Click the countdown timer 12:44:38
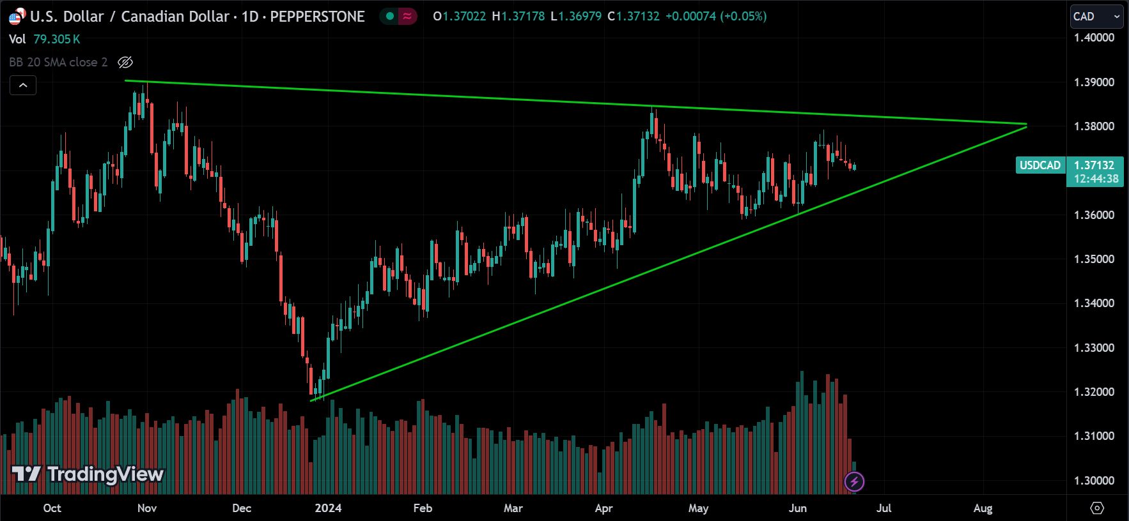This screenshot has width=1129, height=521. click(x=1096, y=179)
